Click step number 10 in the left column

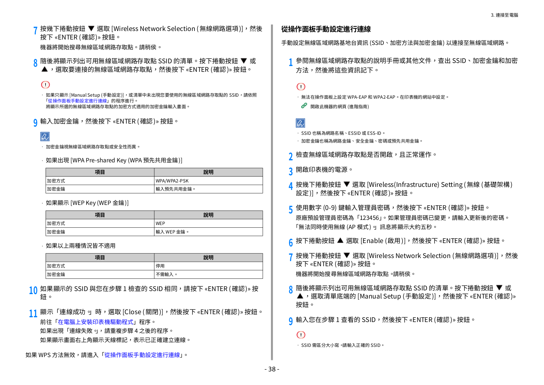click(33, 290)
